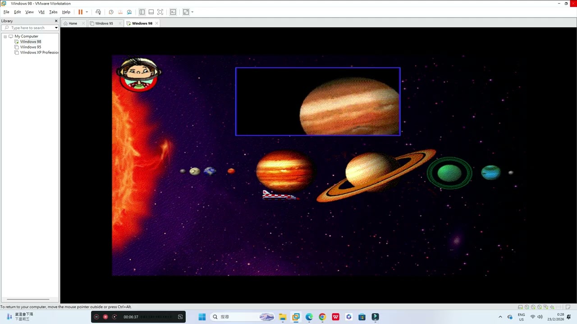Open the Help menu
This screenshot has width=577, height=324.
click(66, 12)
